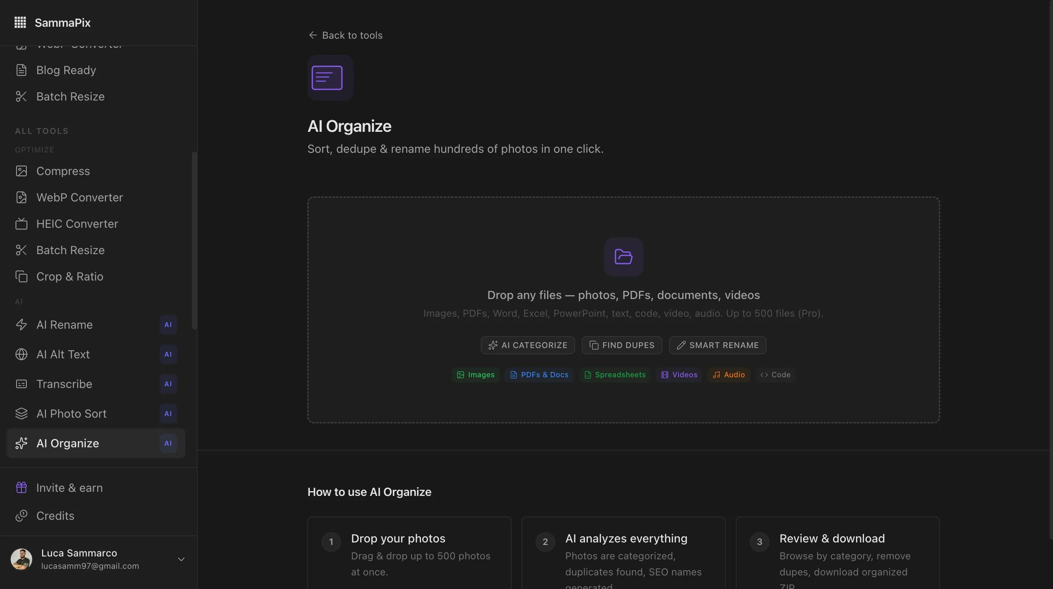Screen dimensions: 1053x589
Task: Open the WebP Converter tool
Action: (x=80, y=197)
